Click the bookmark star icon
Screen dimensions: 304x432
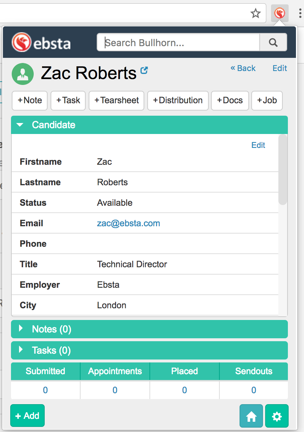point(256,14)
